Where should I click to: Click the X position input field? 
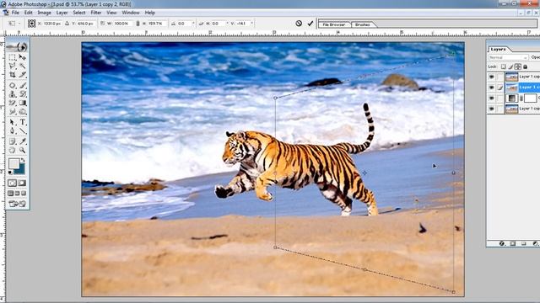coord(52,24)
